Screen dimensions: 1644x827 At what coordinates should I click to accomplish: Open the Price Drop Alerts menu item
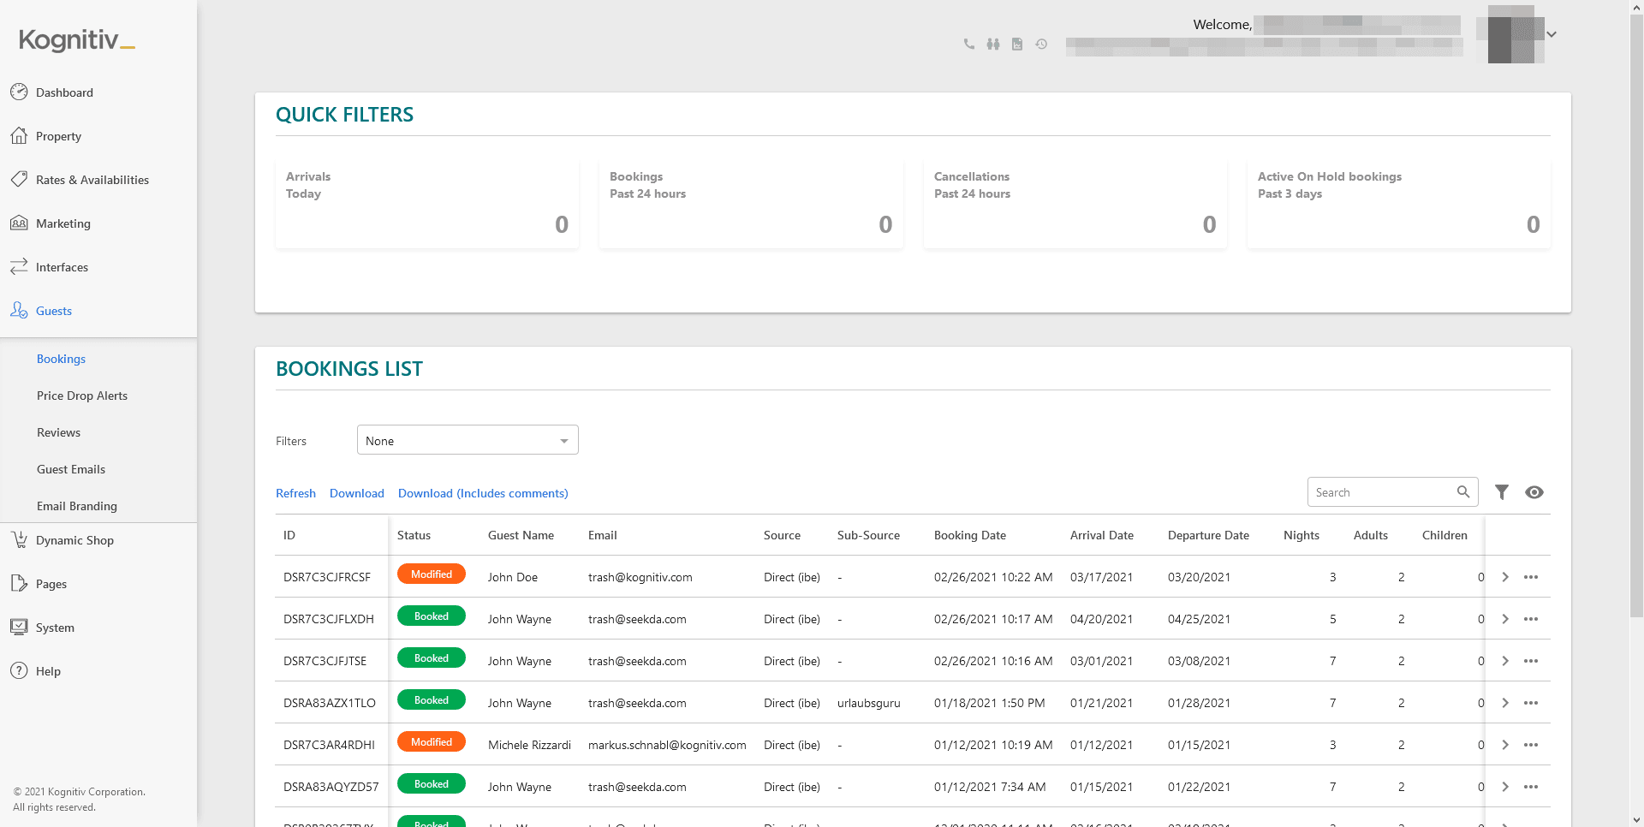pyautogui.click(x=82, y=395)
